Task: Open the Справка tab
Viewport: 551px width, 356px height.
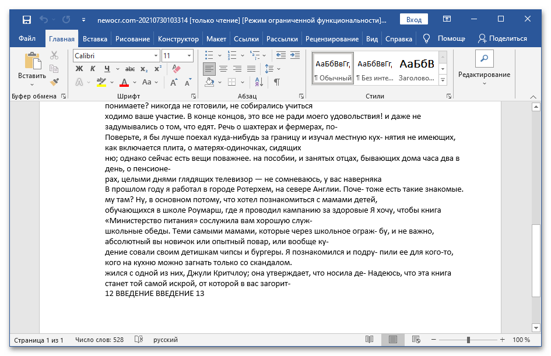Action: (x=398, y=39)
